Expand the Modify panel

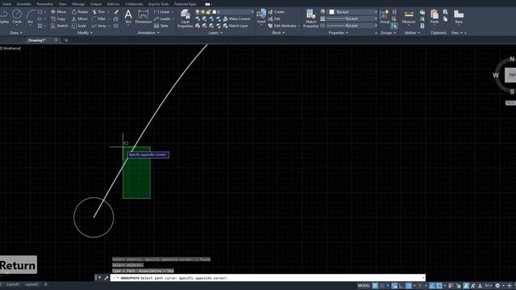pos(85,32)
